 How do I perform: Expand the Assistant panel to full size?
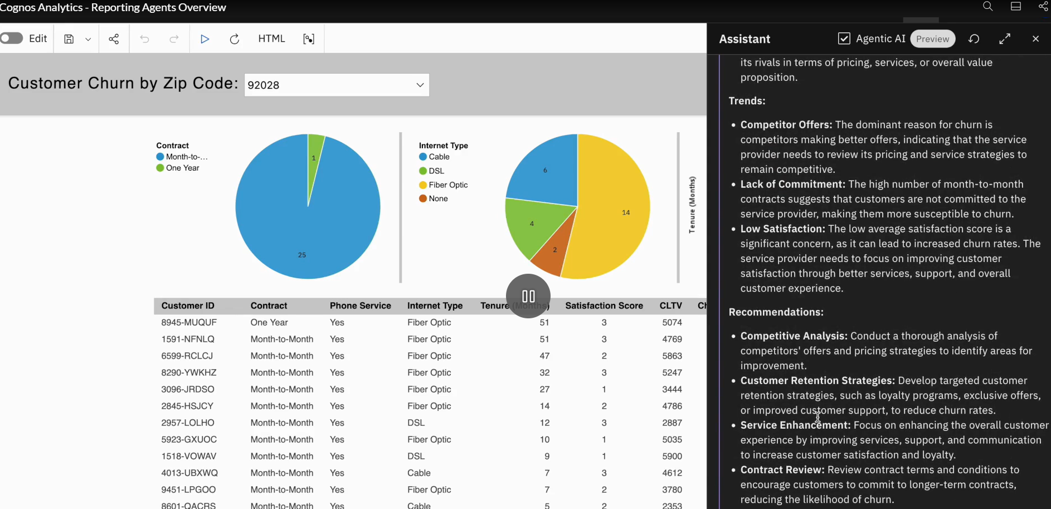pos(1005,39)
